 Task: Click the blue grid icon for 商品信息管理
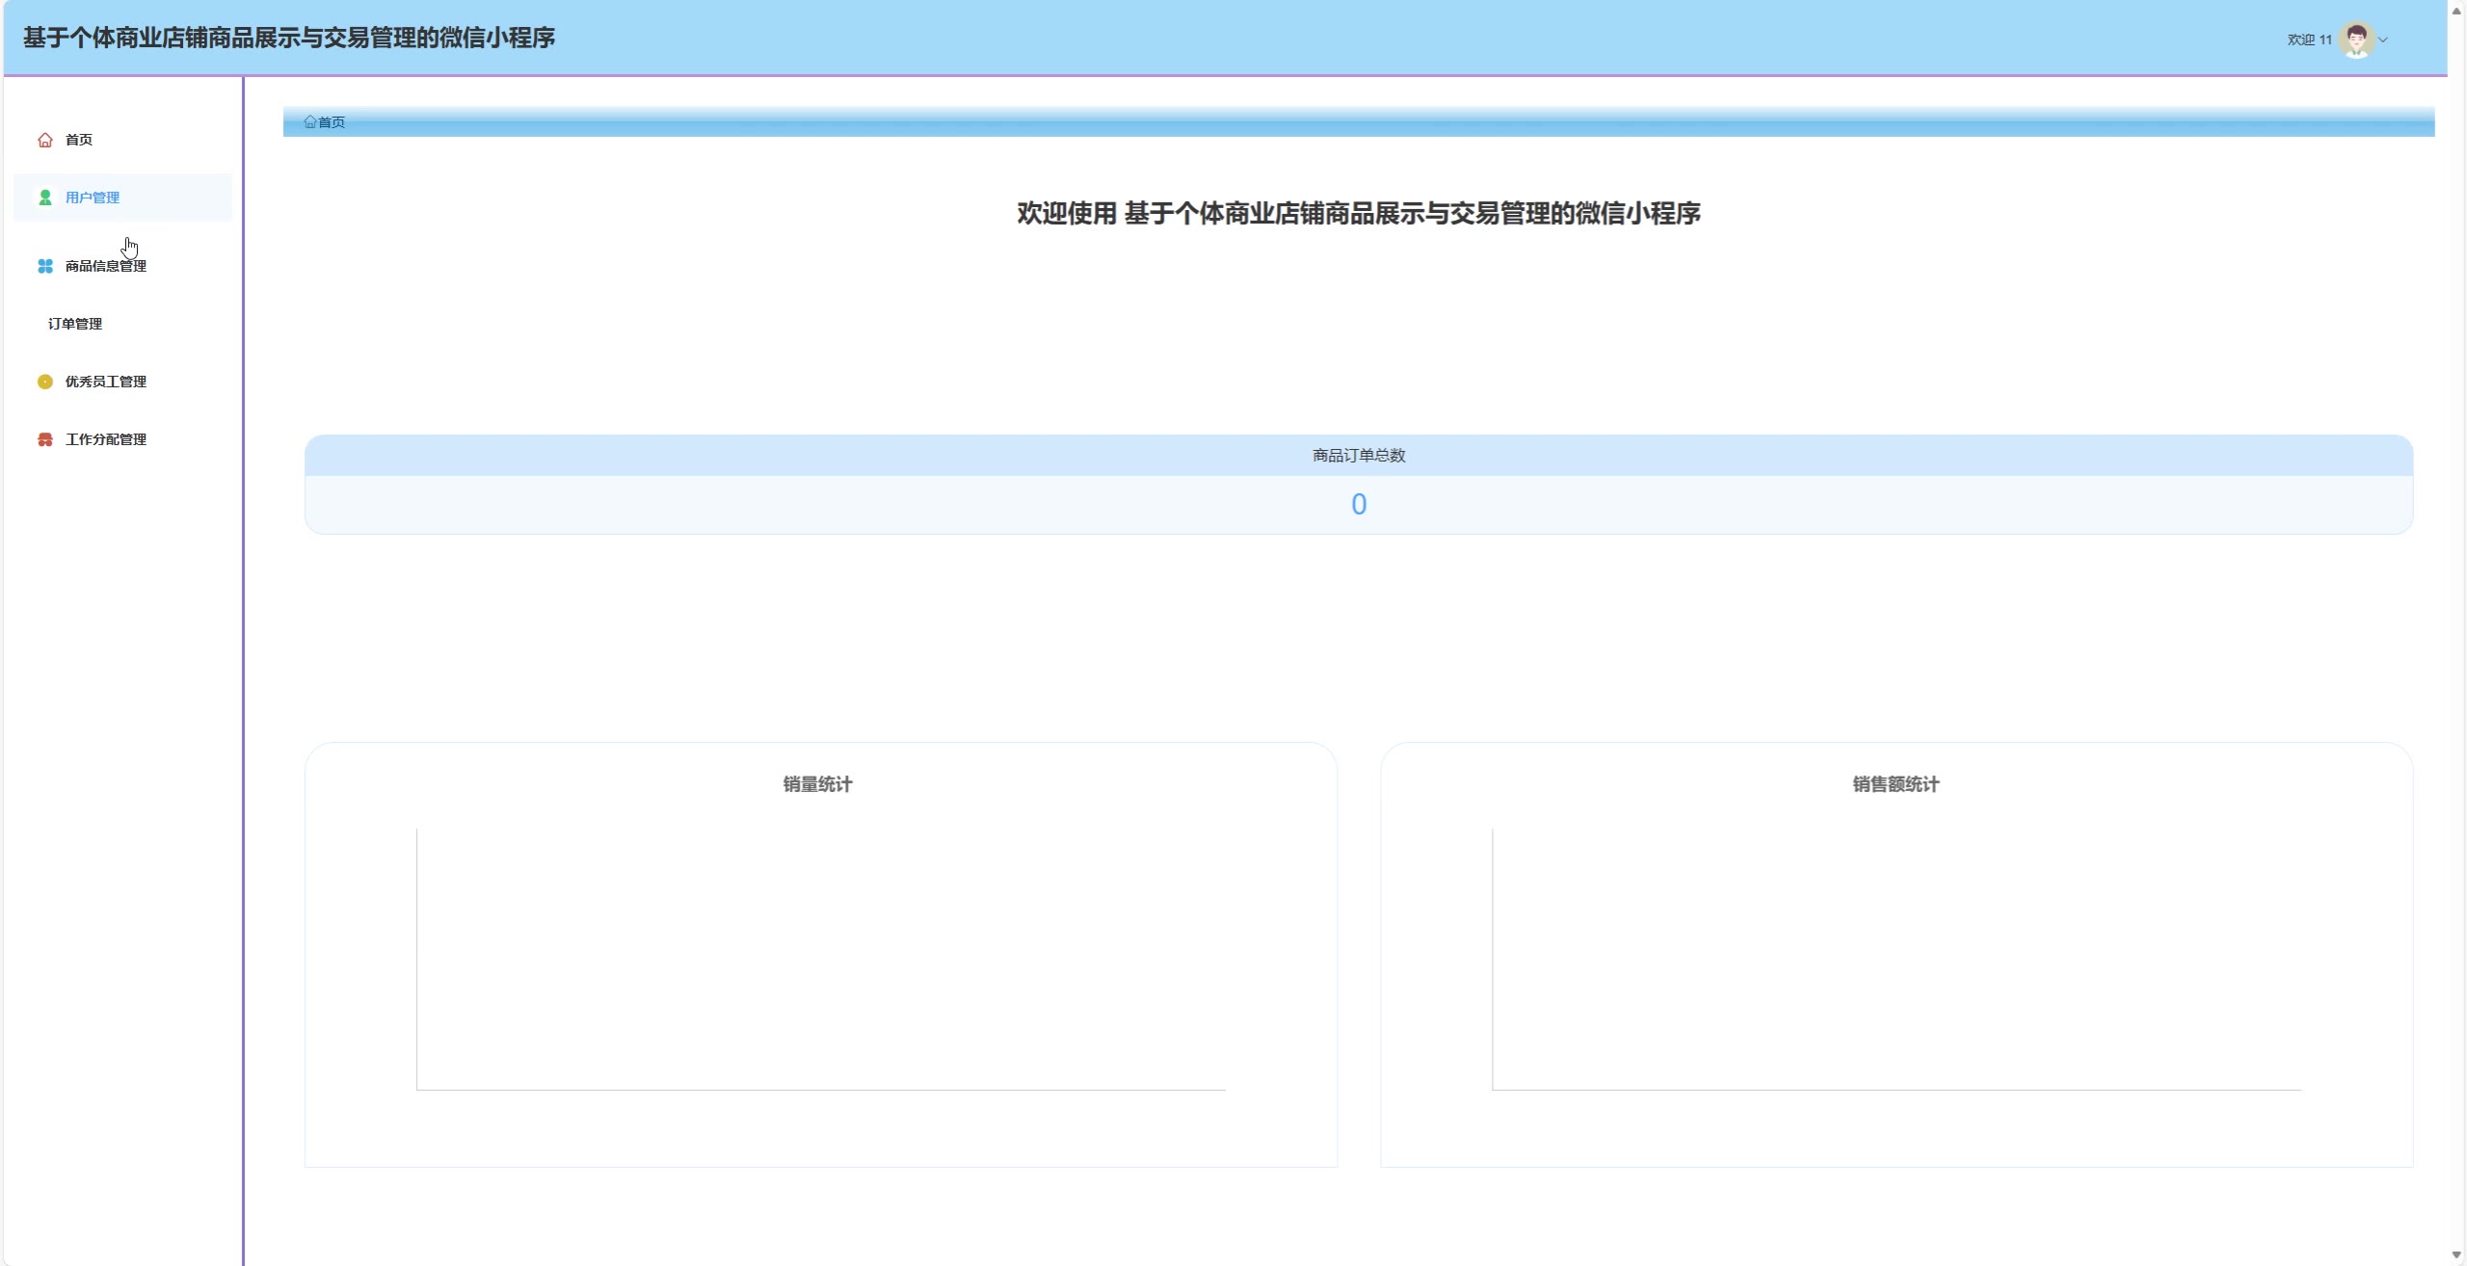click(x=44, y=266)
